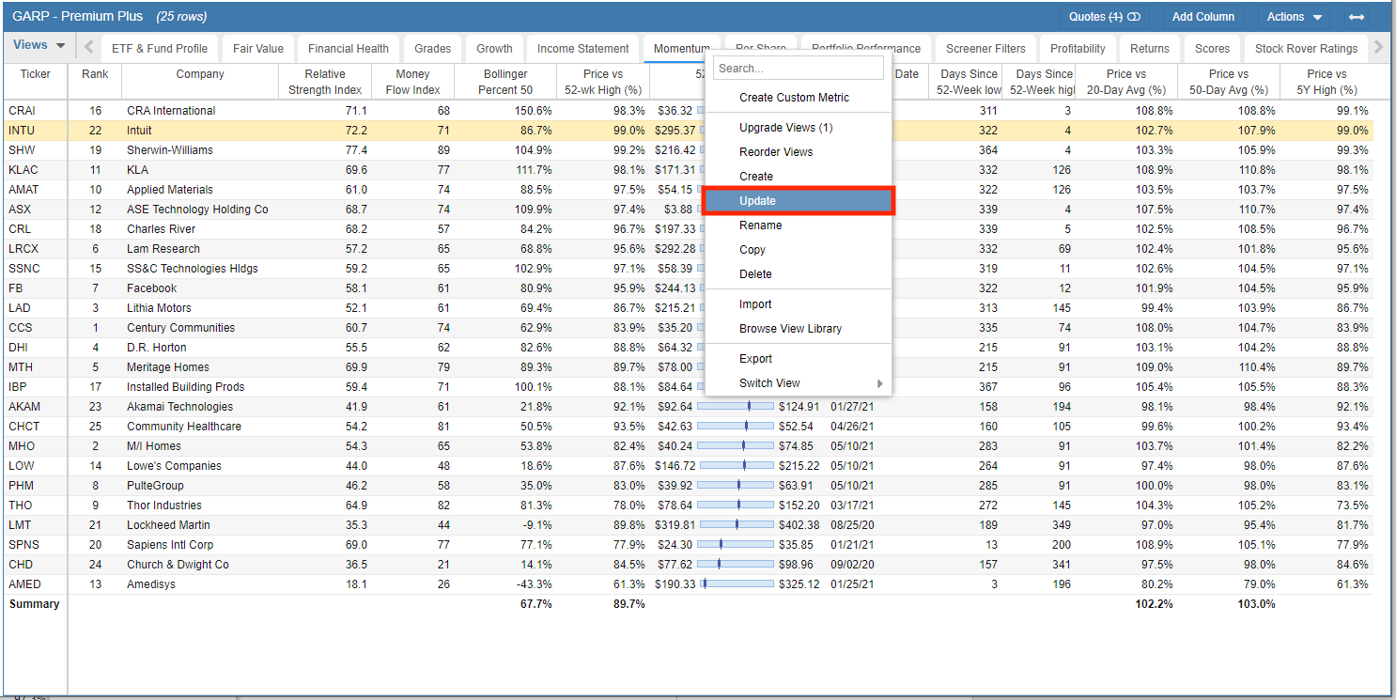Choose Reorder Views from menu
The width and height of the screenshot is (1396, 700).
[x=799, y=152]
